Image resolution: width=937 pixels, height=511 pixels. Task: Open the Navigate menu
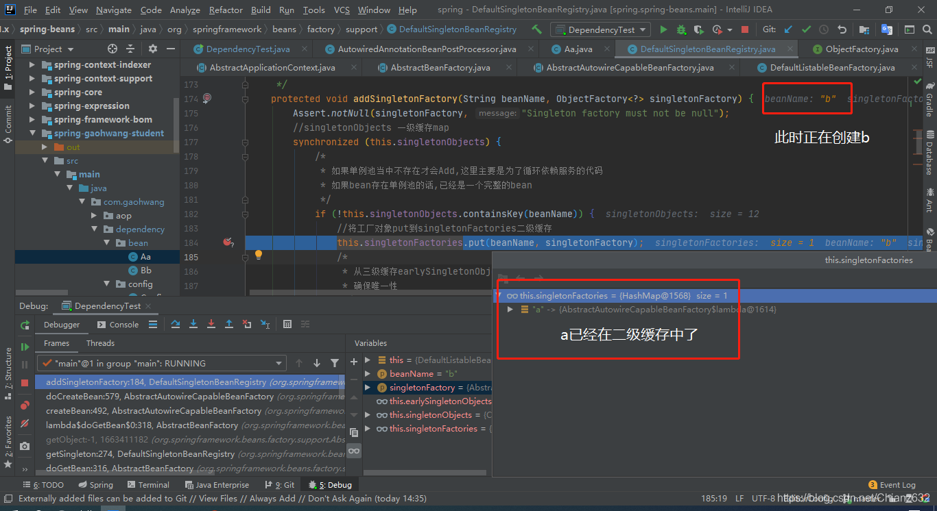(114, 10)
